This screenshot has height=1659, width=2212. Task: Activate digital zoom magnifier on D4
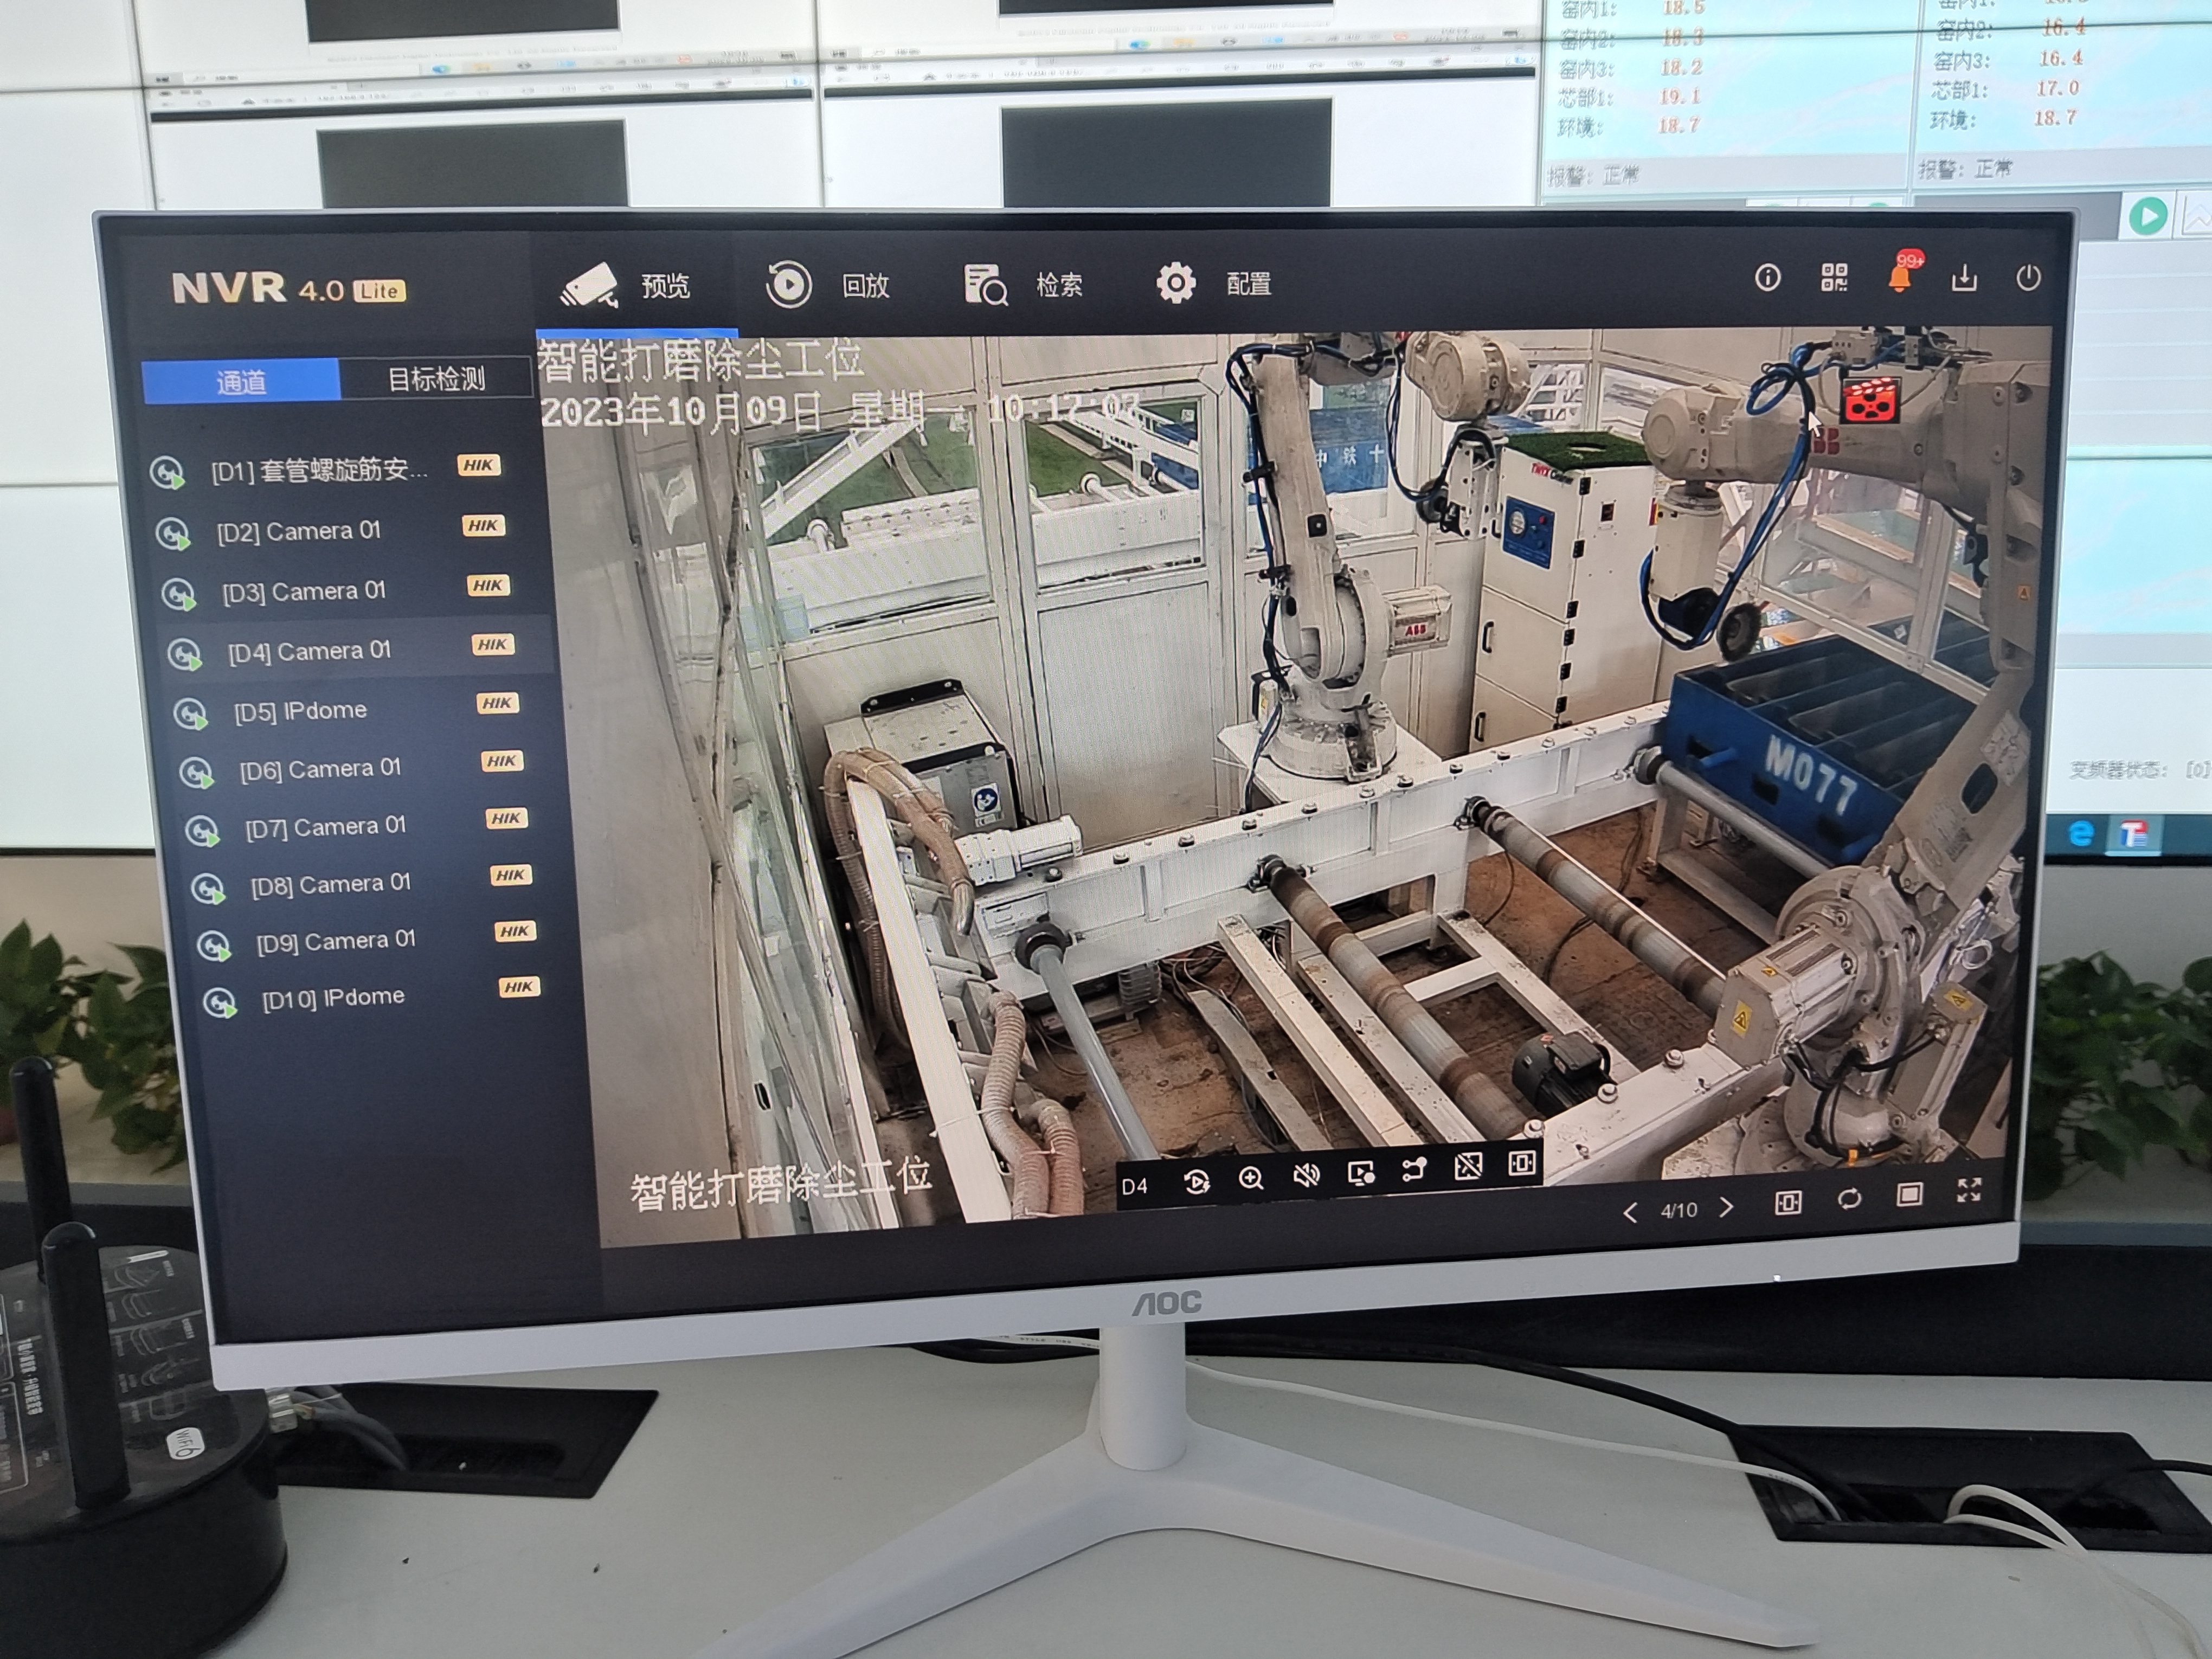point(1251,1178)
